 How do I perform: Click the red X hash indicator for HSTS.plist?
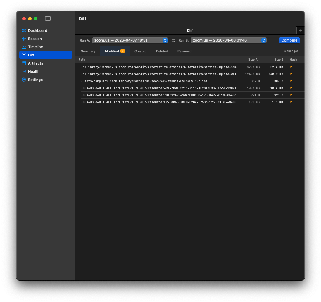[291, 81]
